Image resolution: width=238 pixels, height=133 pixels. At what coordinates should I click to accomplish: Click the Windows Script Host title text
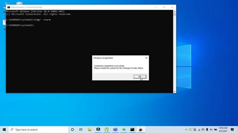[x=103, y=58]
